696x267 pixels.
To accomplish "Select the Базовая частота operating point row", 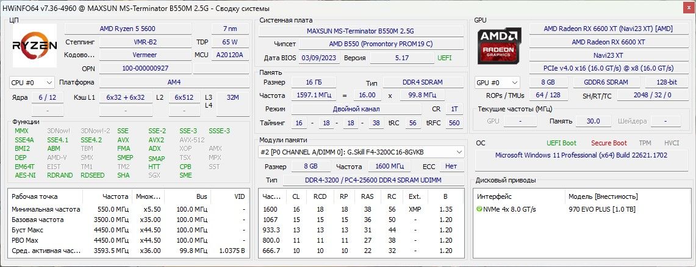I will 128,220.
